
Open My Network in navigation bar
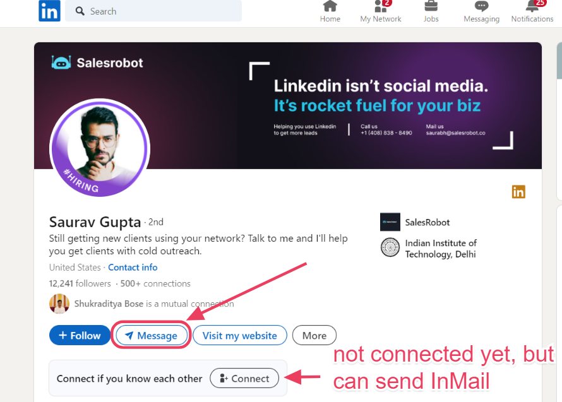click(381, 12)
